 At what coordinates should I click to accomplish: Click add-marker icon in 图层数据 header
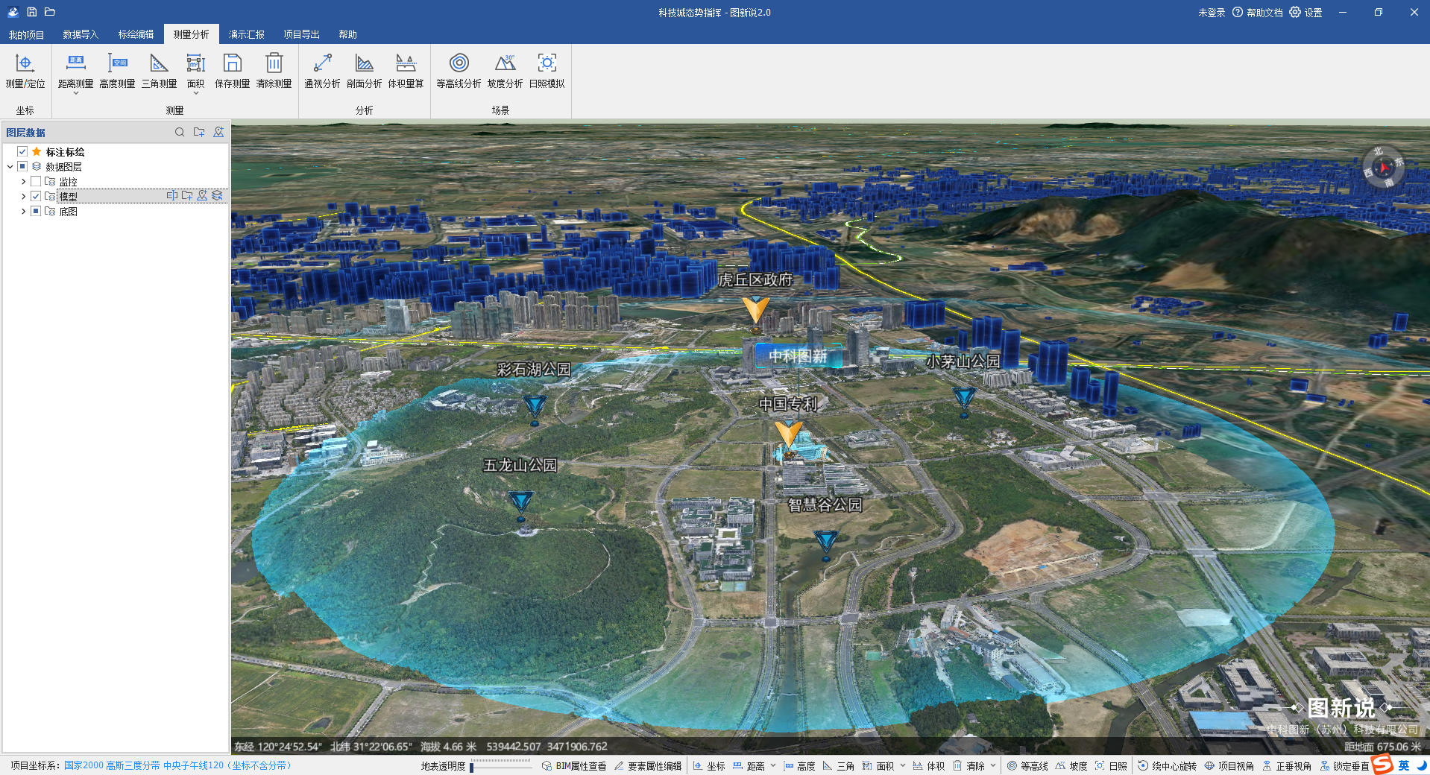tap(218, 132)
